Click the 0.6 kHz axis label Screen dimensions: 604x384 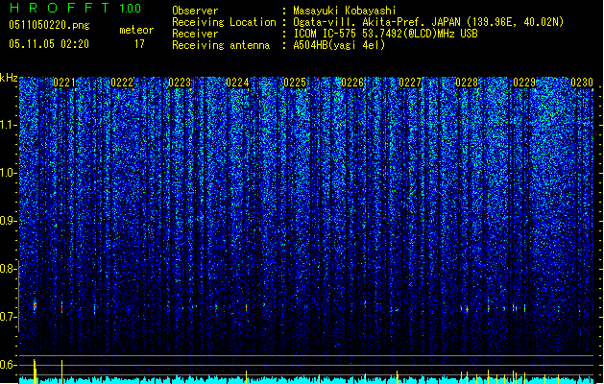click(8, 365)
